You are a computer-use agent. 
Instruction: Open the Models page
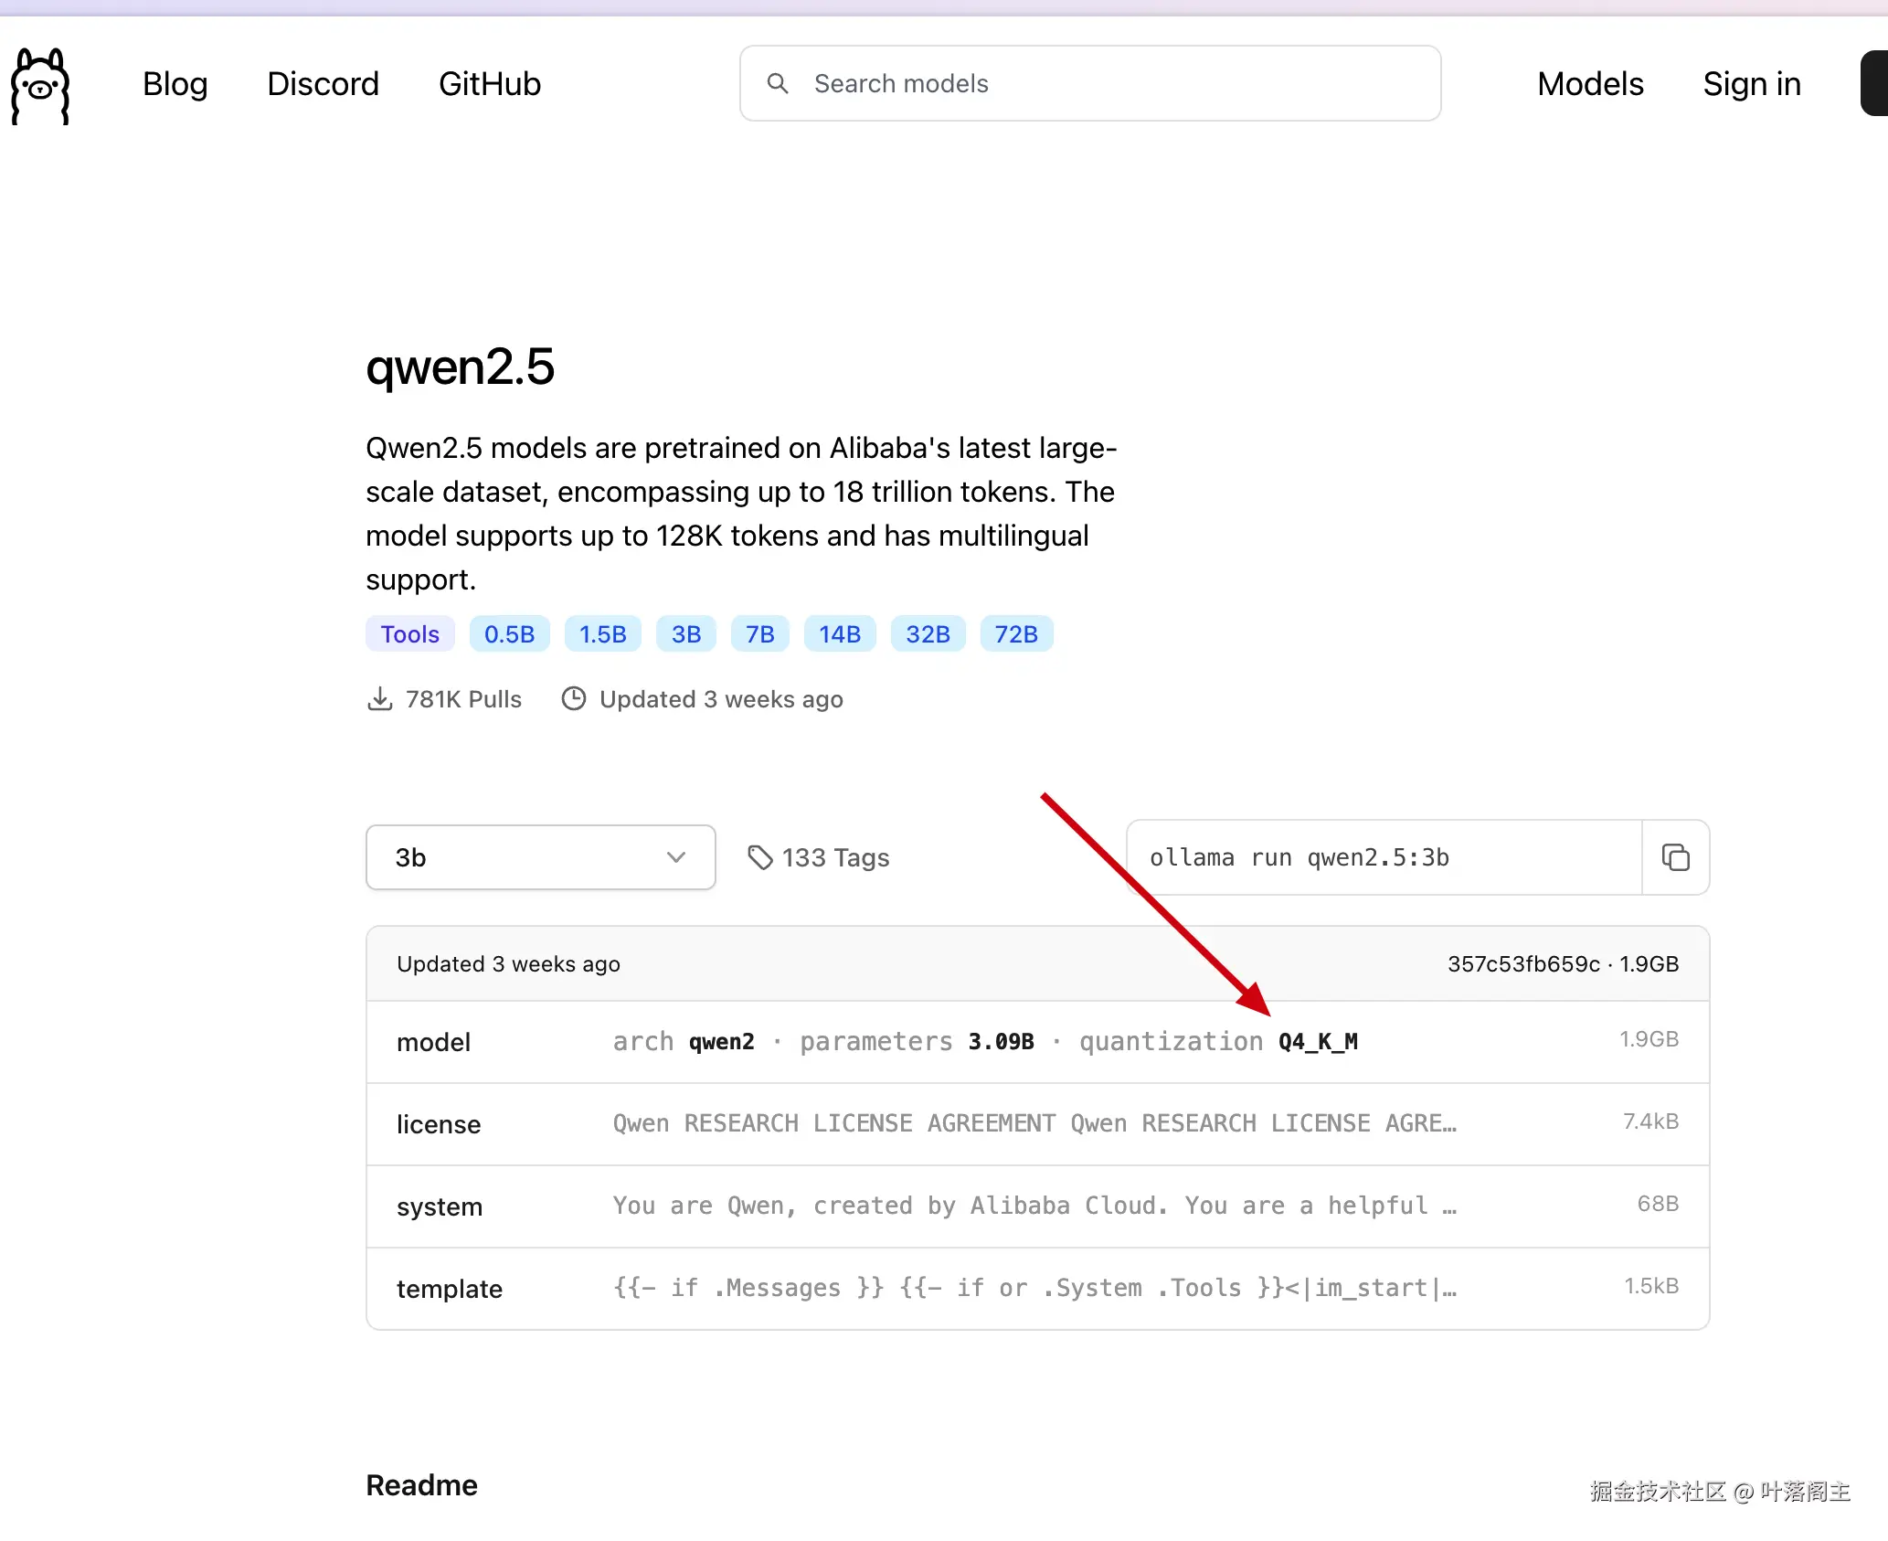[1590, 83]
